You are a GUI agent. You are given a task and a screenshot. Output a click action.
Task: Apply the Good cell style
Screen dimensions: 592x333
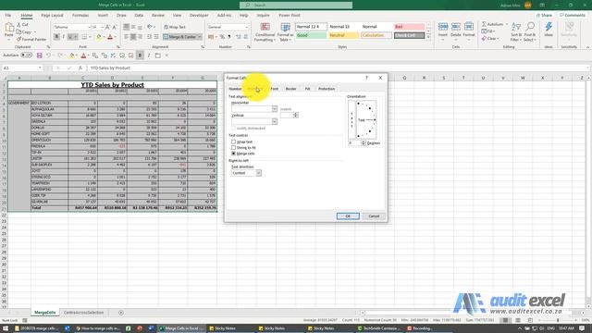point(311,35)
